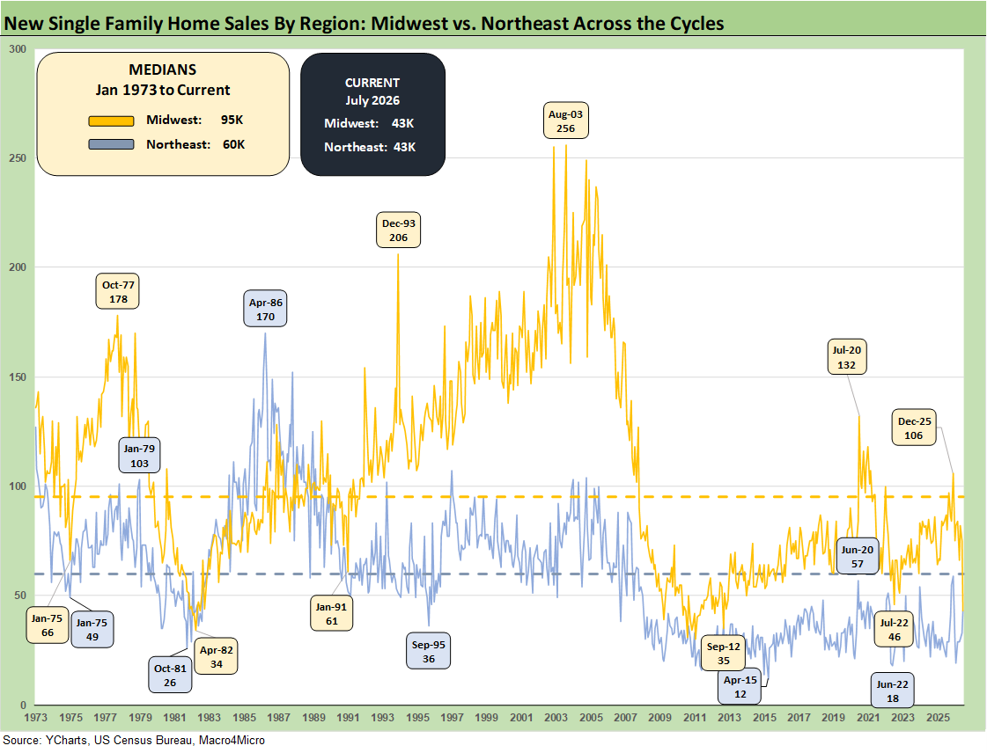Click the Jun-22 18 callout
The width and height of the screenshot is (987, 753).
pyautogui.click(x=893, y=691)
